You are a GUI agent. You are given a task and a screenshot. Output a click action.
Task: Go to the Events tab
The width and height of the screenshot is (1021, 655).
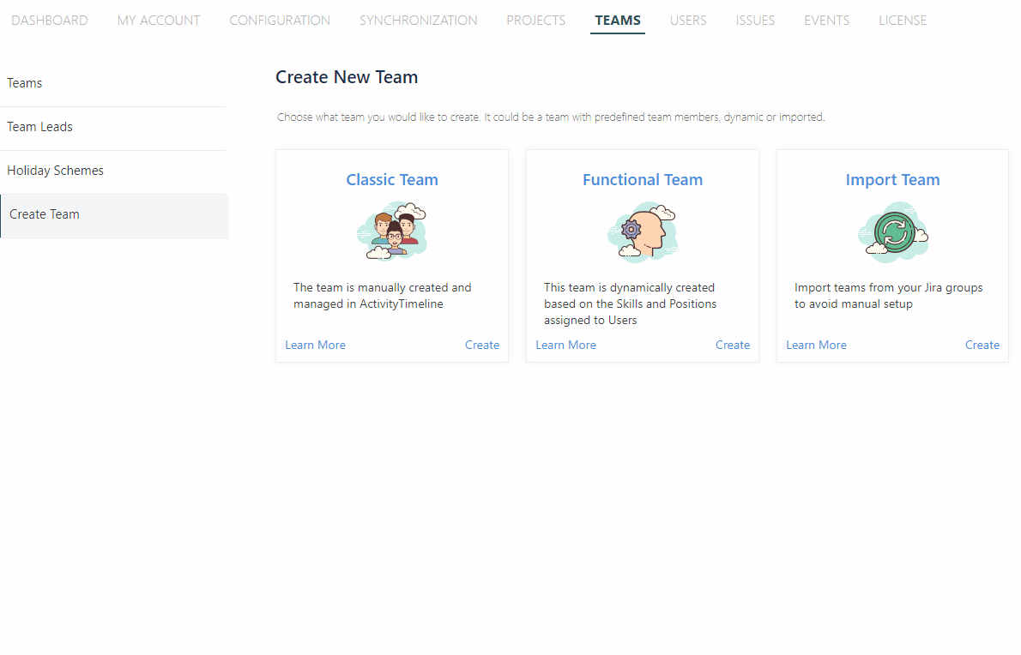[x=827, y=21]
